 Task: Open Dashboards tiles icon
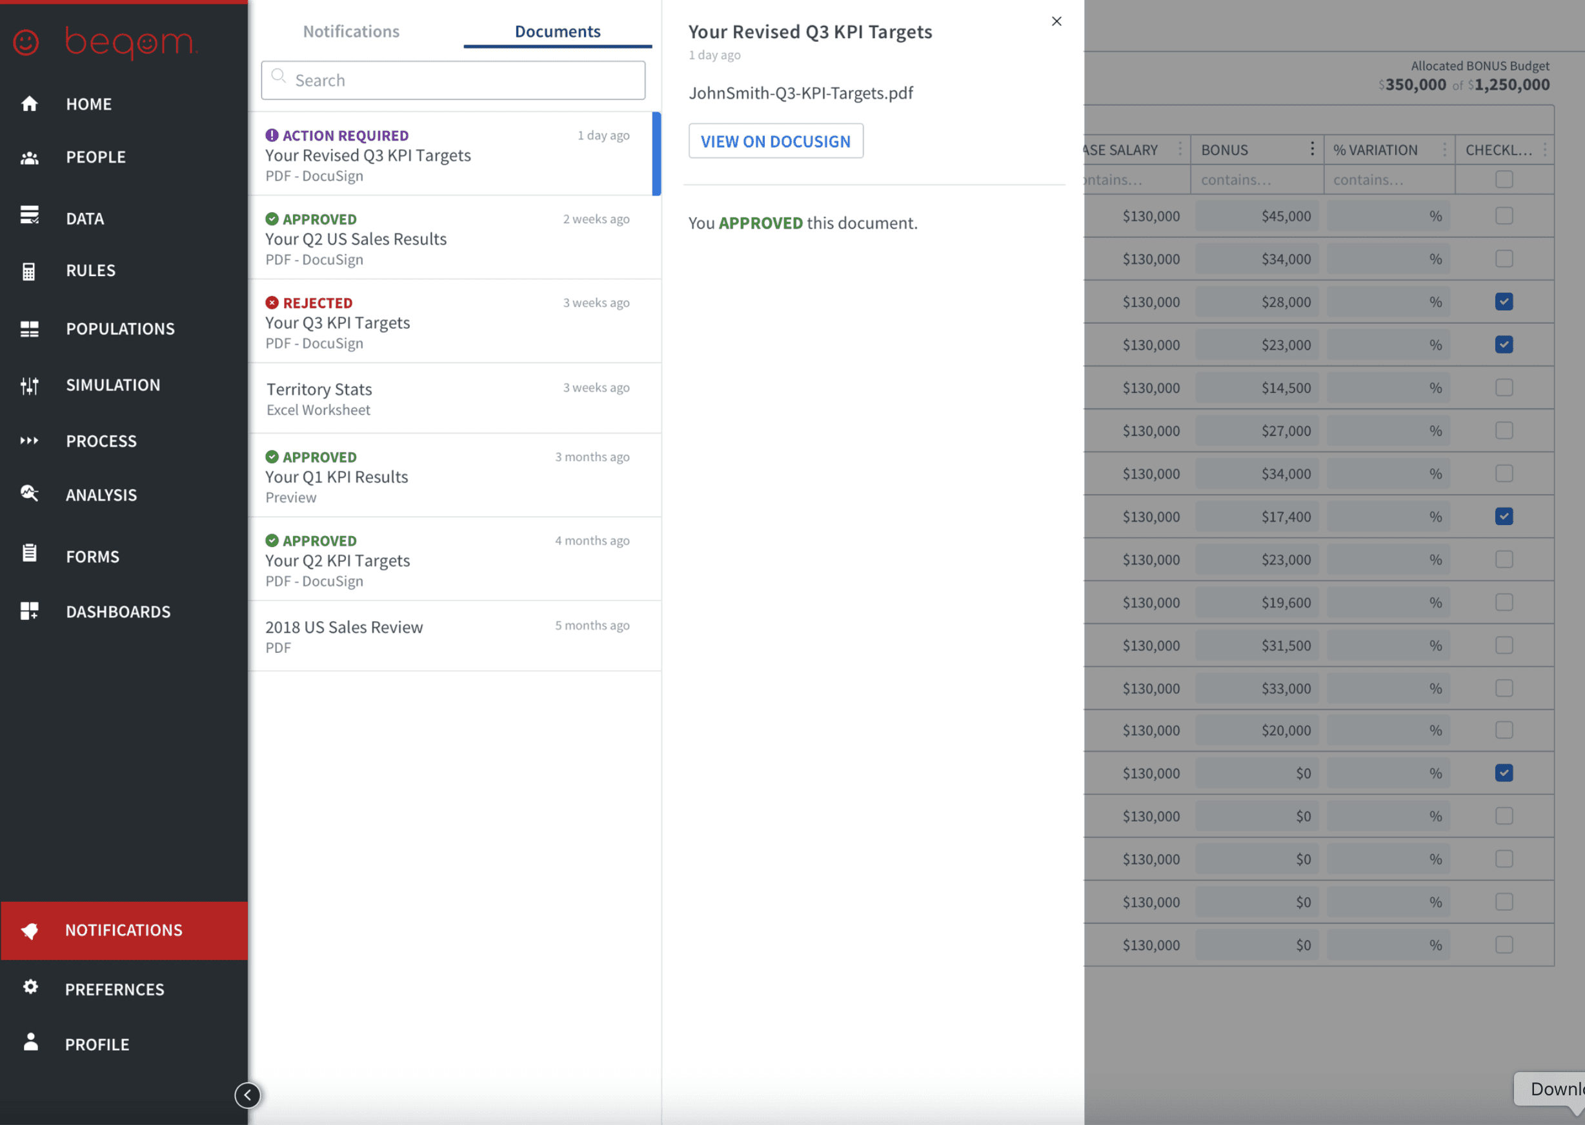(x=29, y=611)
